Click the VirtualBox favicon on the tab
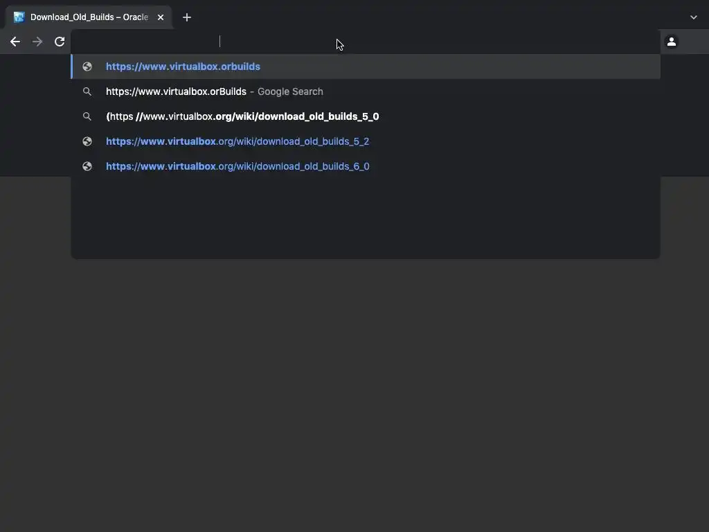The height and width of the screenshot is (532, 709). coord(19,17)
